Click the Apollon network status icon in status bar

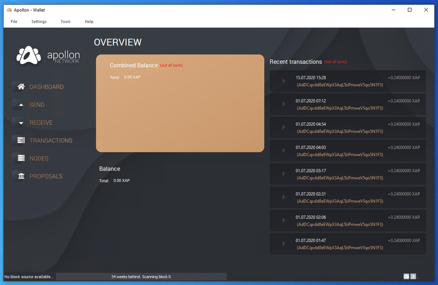(x=406, y=277)
